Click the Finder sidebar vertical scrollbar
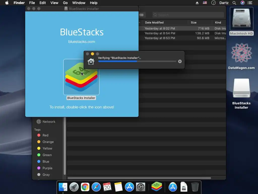This screenshot has height=194, width=258. (x=65, y=146)
